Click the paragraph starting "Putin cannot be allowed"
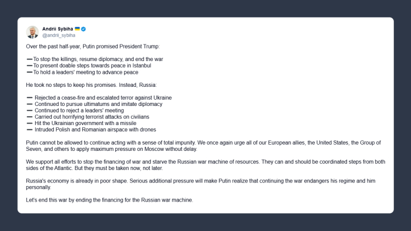 coord(205,146)
